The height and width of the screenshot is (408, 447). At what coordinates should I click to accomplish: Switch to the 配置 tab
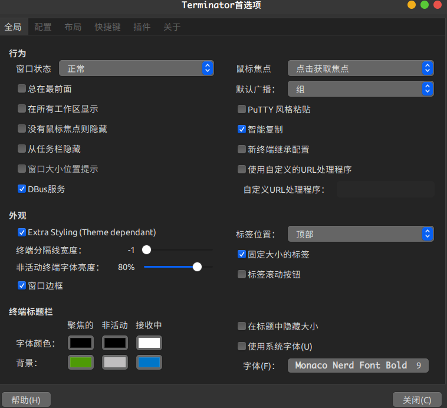[43, 27]
